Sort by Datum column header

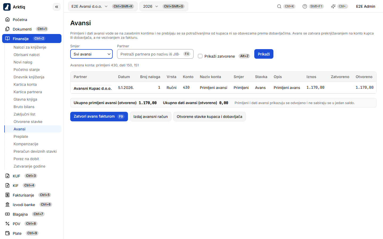point(124,77)
